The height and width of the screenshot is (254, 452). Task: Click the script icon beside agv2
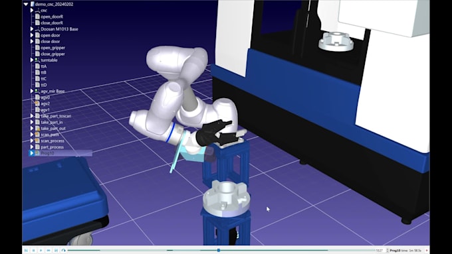[x=37, y=103]
